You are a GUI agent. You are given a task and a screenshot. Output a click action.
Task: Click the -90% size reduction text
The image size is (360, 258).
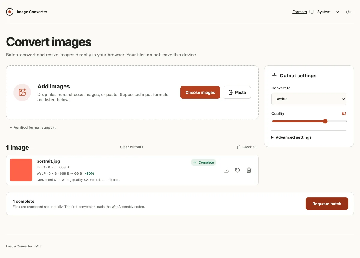(x=89, y=173)
